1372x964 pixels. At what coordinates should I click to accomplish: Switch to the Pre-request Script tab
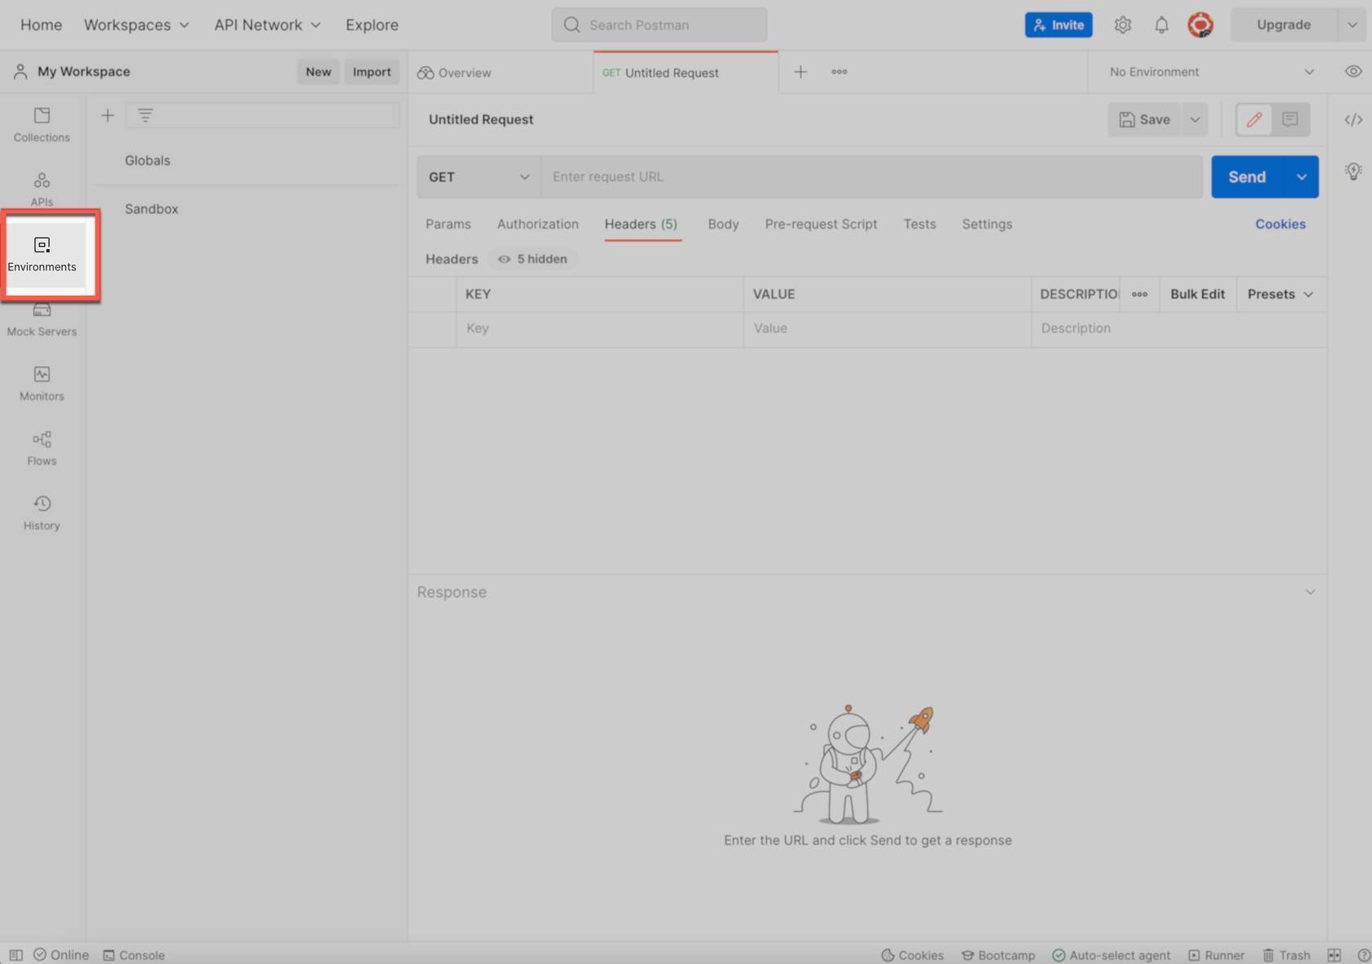coord(821,224)
